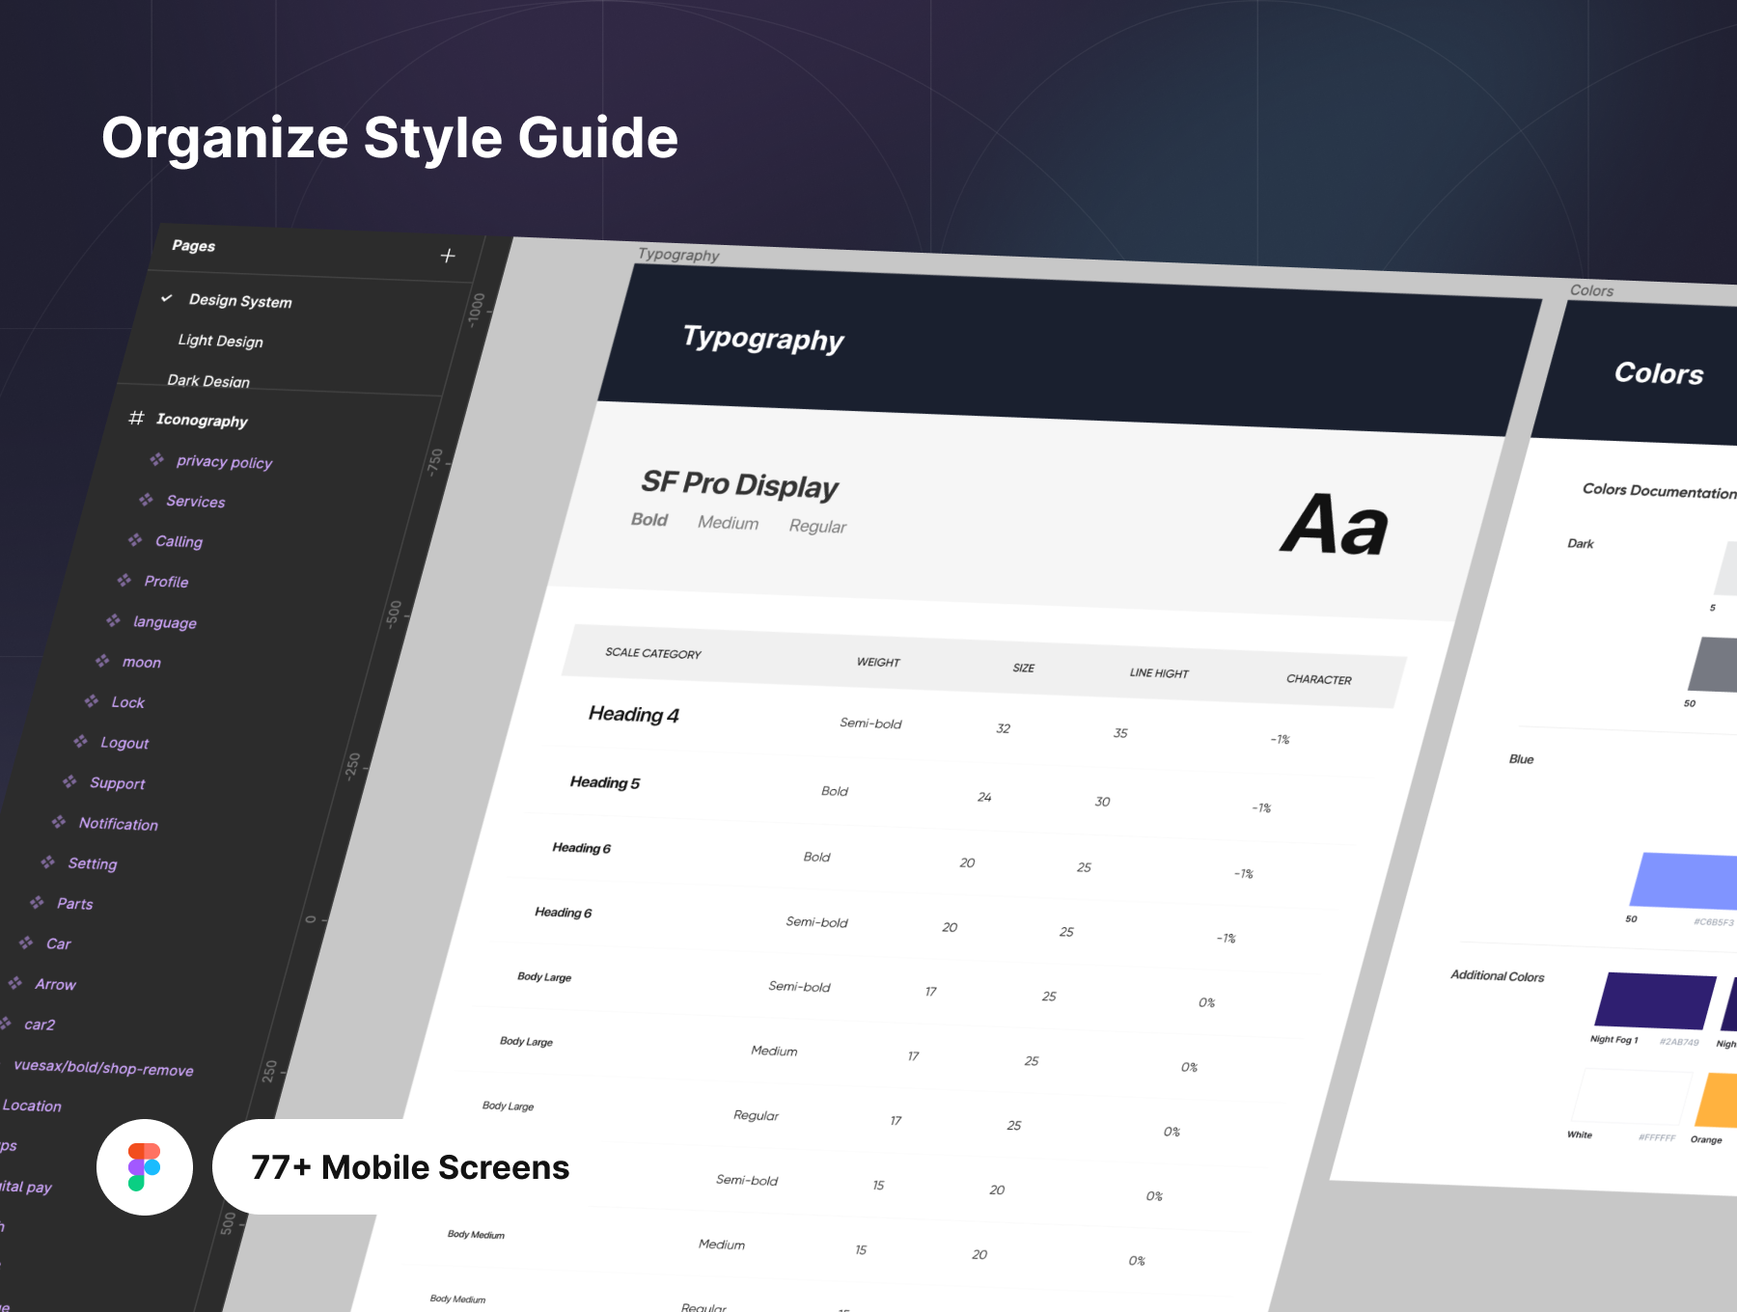
Task: Click the privacy policy component icon
Action: [x=156, y=460]
